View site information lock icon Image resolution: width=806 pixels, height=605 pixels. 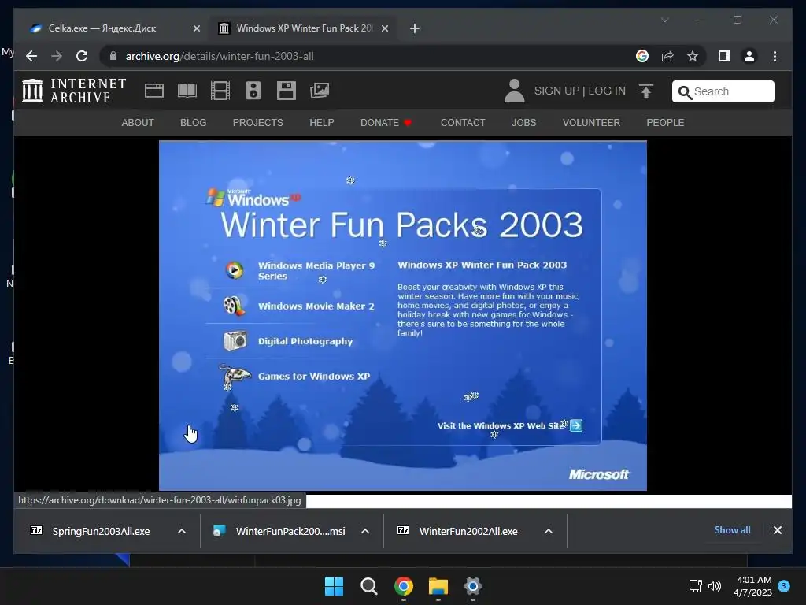[x=113, y=56]
